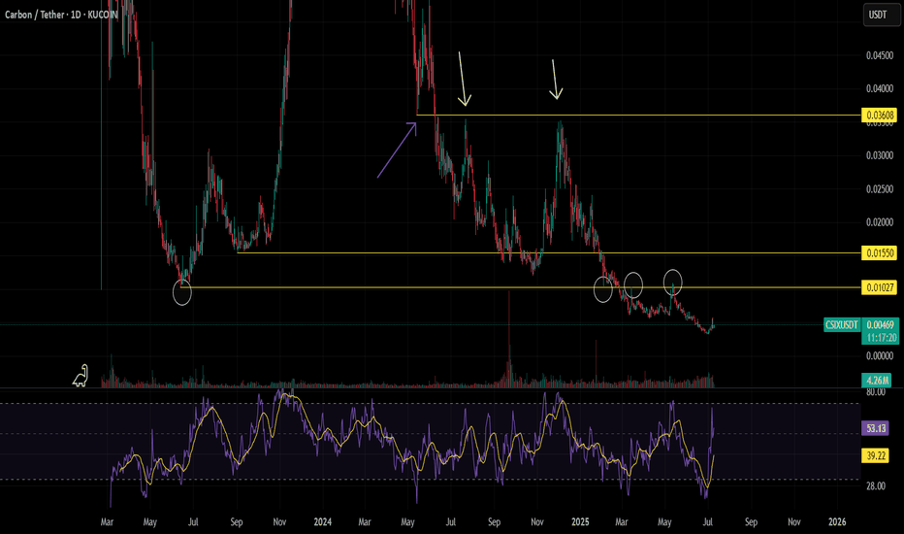The width and height of the screenshot is (904, 534).
Task: Click the 39.22 RSI moving-average label
Action: pyautogui.click(x=876, y=456)
